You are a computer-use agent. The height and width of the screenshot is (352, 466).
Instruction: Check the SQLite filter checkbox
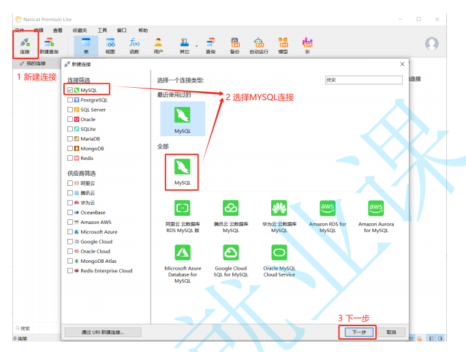point(70,129)
